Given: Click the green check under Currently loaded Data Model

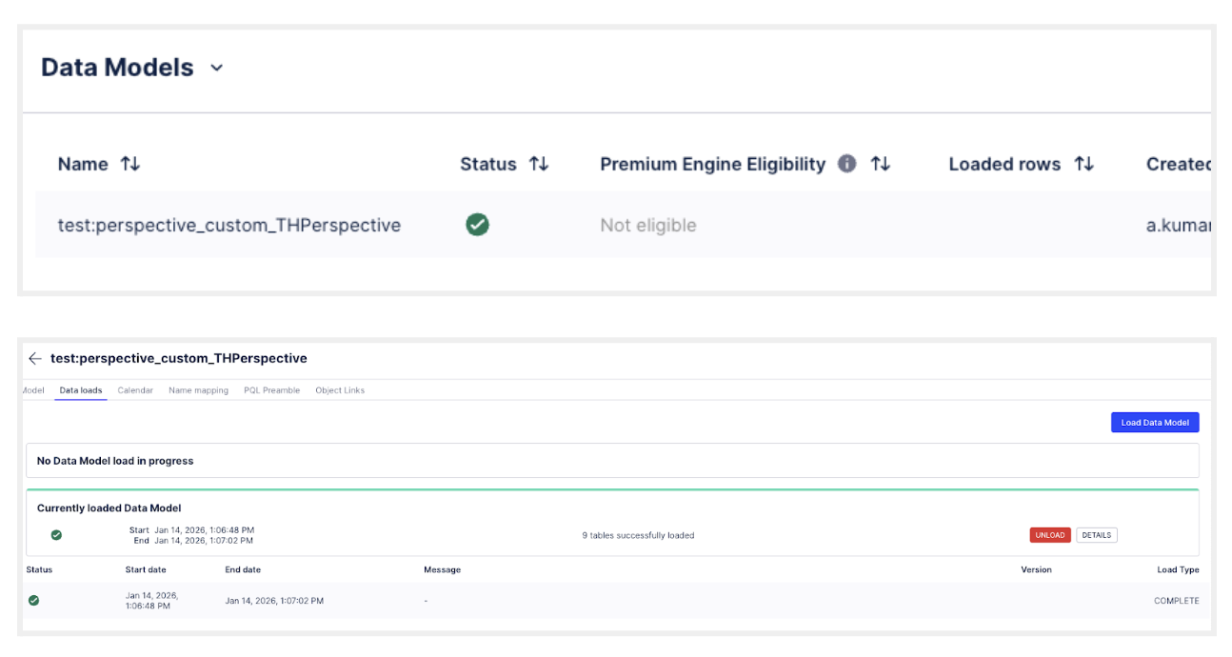Looking at the screenshot, I should [x=56, y=535].
